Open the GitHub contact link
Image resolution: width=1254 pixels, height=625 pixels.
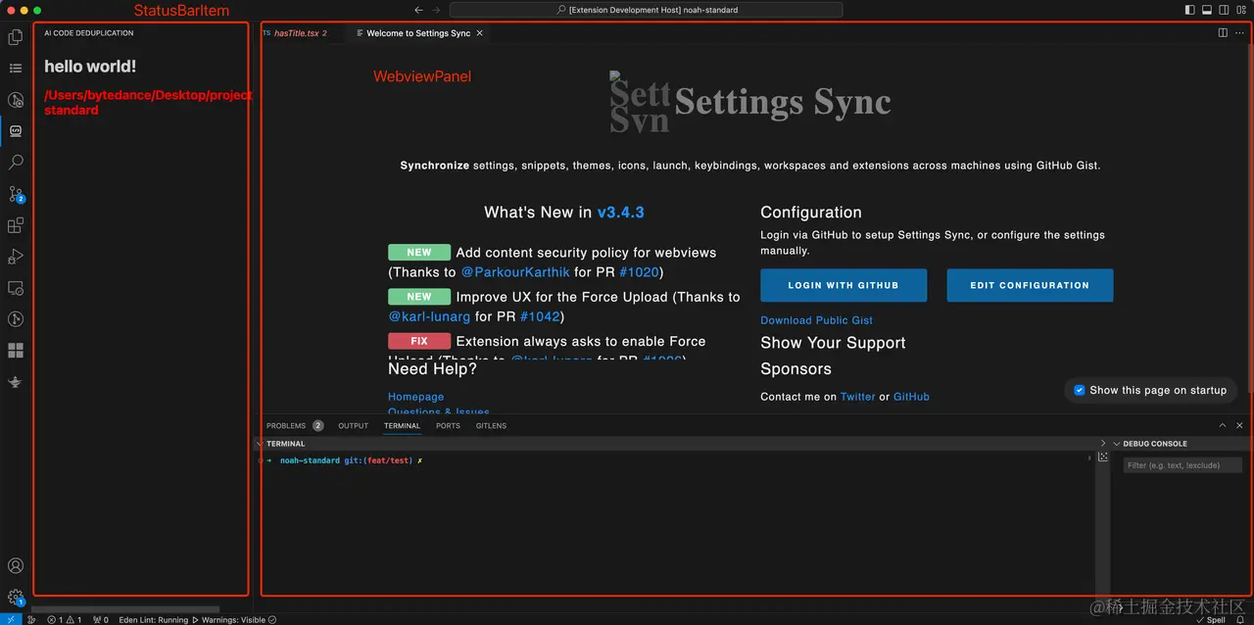coord(911,397)
